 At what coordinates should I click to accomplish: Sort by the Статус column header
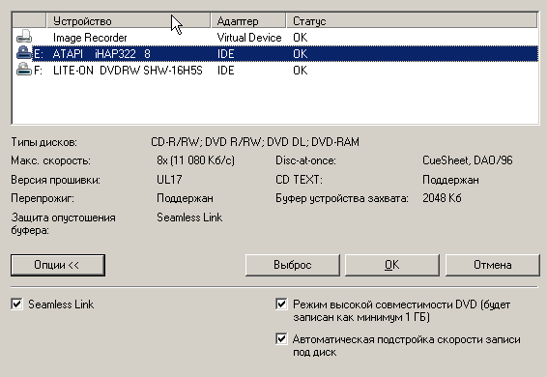pos(412,21)
